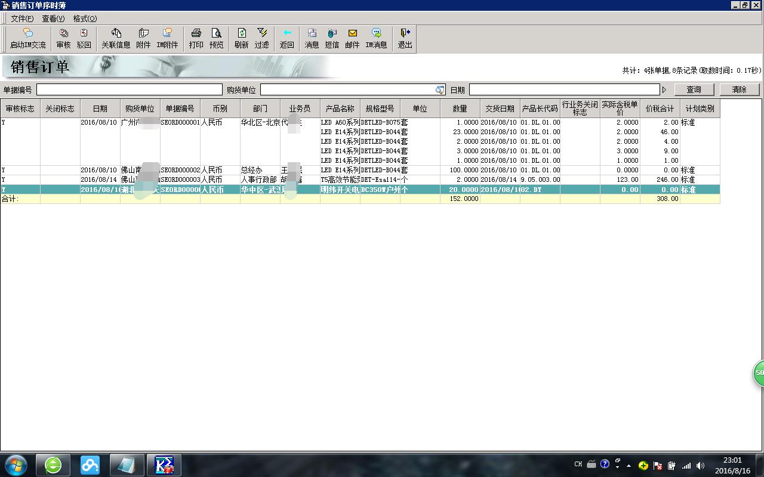The height and width of the screenshot is (477, 764).
Task: Click the 打印 print icon
Action: (196, 38)
